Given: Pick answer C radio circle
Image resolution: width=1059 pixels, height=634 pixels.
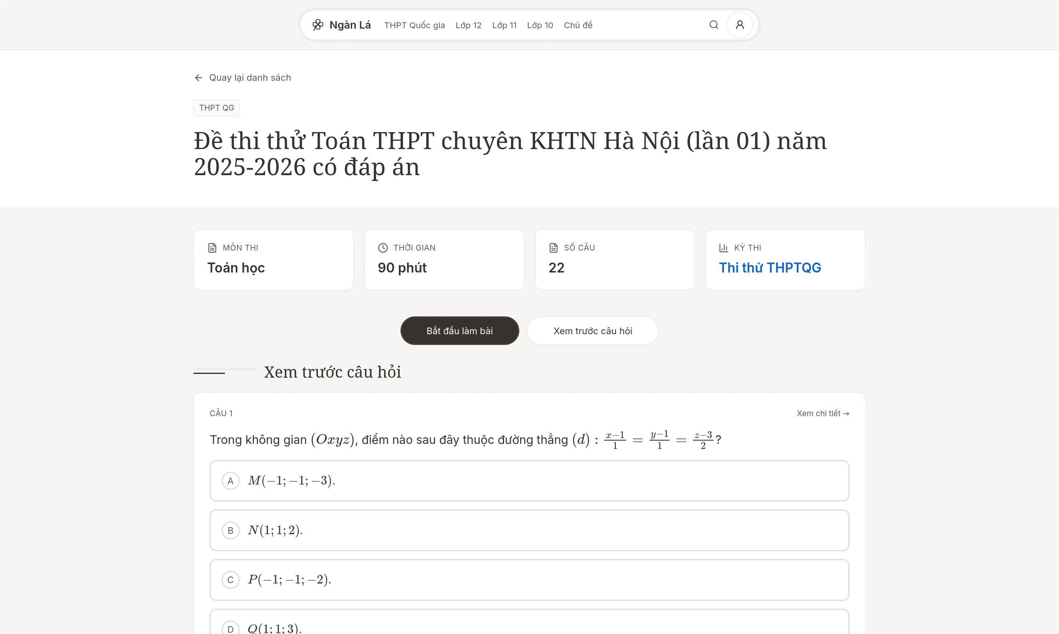Looking at the screenshot, I should pyautogui.click(x=230, y=580).
